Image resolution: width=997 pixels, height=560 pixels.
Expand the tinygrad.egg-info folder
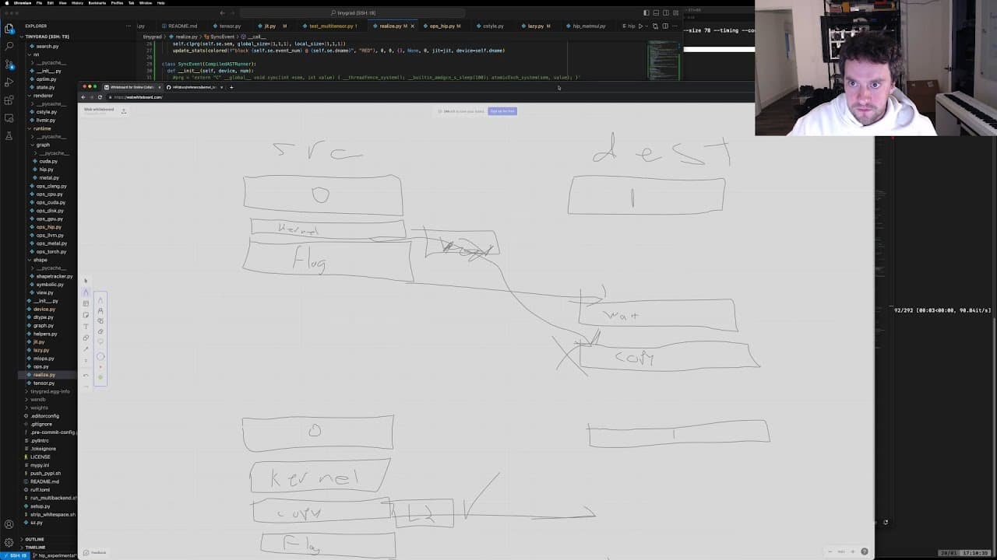pyautogui.click(x=50, y=391)
